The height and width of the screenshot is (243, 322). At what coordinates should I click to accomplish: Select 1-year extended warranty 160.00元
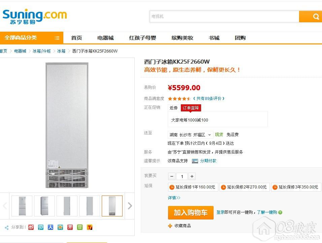pyautogui.click(x=193, y=187)
